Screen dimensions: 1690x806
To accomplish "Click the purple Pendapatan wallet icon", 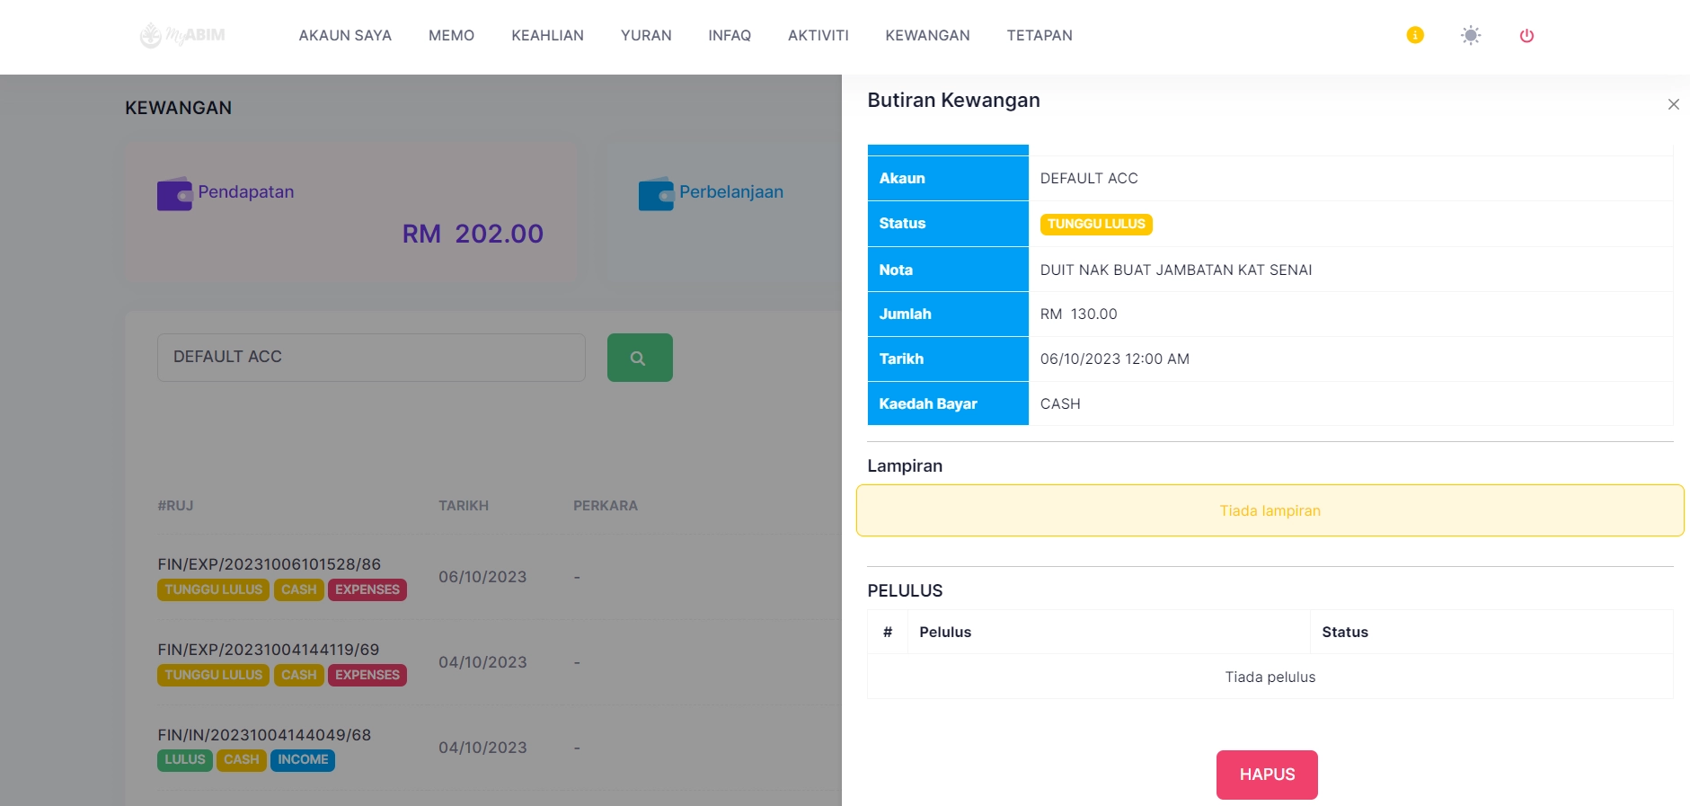I will (174, 194).
